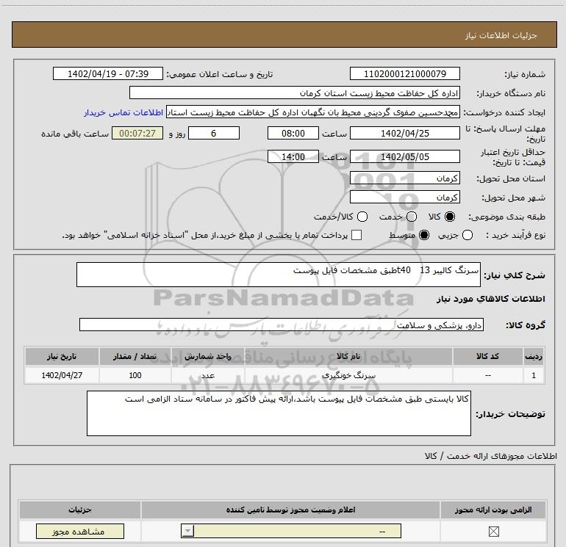Click the مشاهده مجوز button
The image size is (566, 547).
click(x=80, y=532)
